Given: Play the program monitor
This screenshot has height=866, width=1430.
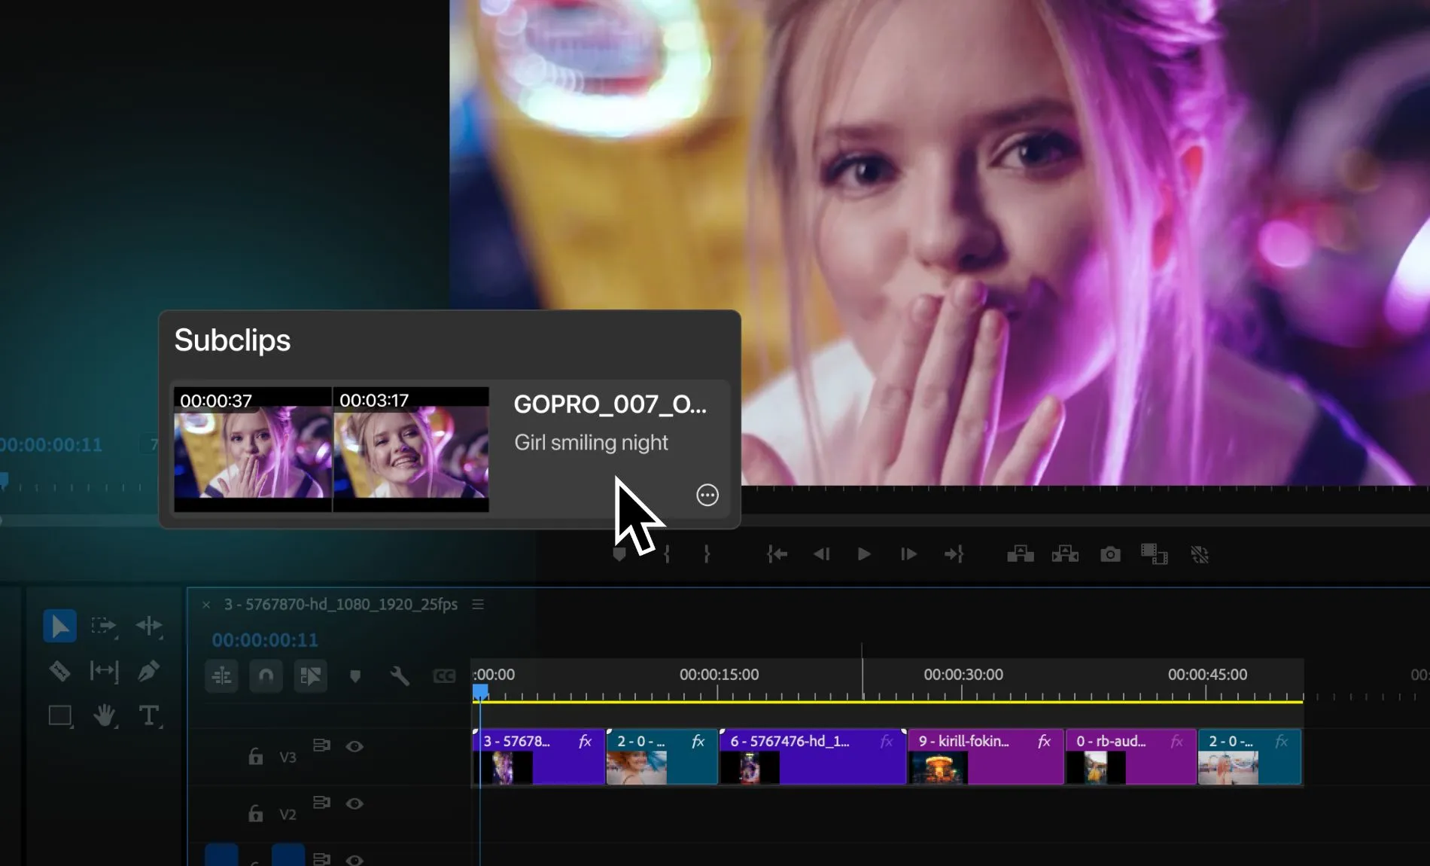Looking at the screenshot, I should pos(864,554).
